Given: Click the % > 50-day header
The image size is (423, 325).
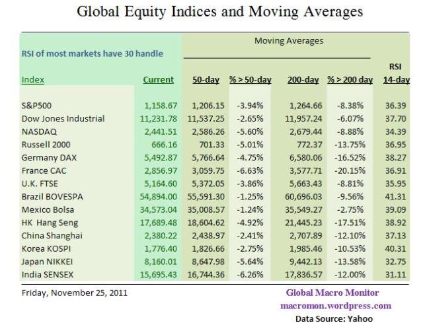Looking at the screenshot, I should point(250,80).
